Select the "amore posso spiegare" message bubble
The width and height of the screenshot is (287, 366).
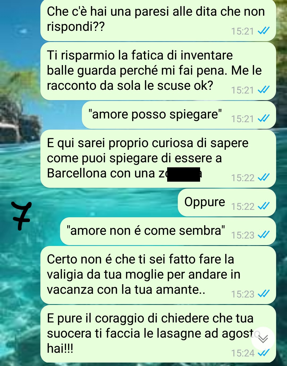click(x=179, y=115)
